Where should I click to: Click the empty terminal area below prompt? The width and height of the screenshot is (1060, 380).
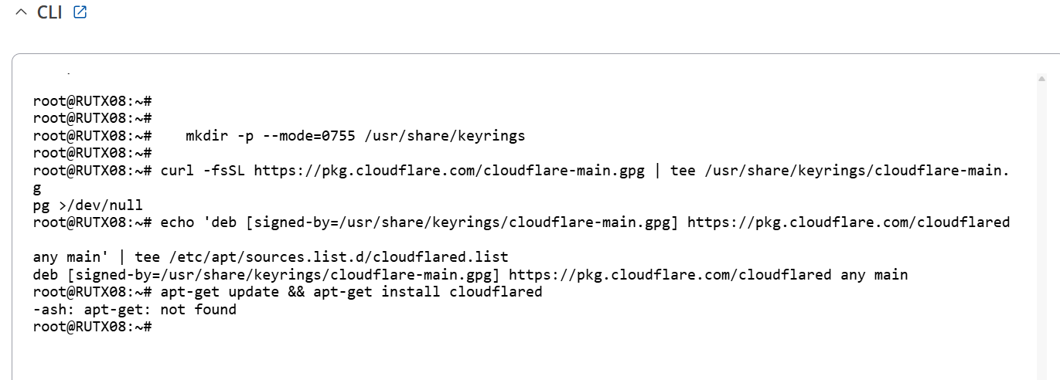point(526,355)
